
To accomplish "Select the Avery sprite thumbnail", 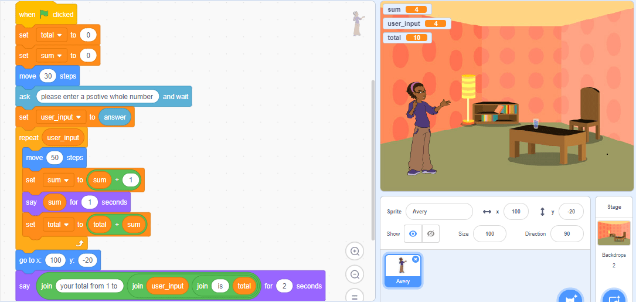I will pos(403,269).
